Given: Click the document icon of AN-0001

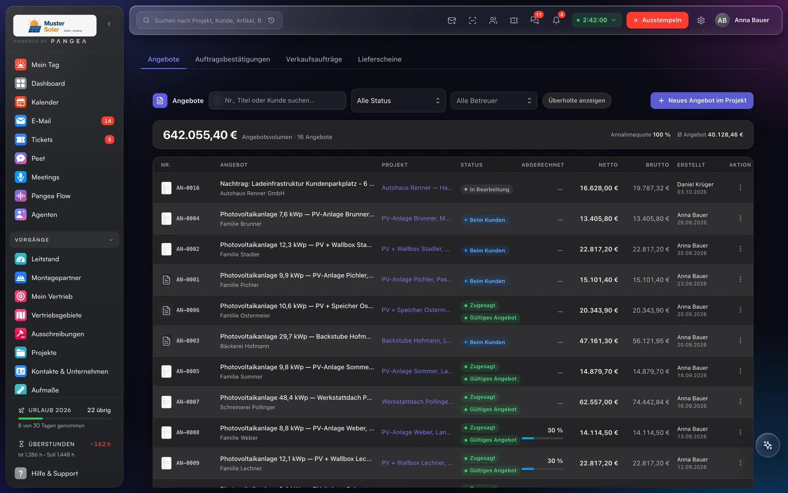Looking at the screenshot, I should pyautogui.click(x=166, y=280).
